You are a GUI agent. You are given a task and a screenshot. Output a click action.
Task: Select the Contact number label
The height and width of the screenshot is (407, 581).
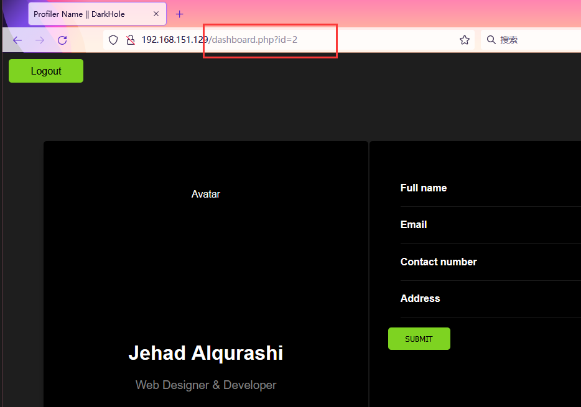[439, 262]
